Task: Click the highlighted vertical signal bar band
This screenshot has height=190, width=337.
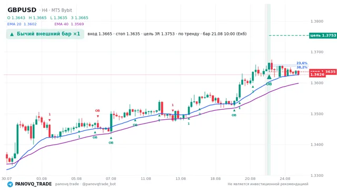Action: 268,90
